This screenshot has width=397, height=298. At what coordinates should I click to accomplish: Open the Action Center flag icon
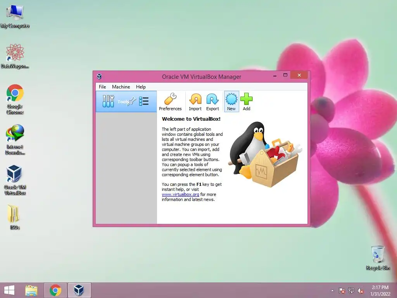click(x=342, y=291)
